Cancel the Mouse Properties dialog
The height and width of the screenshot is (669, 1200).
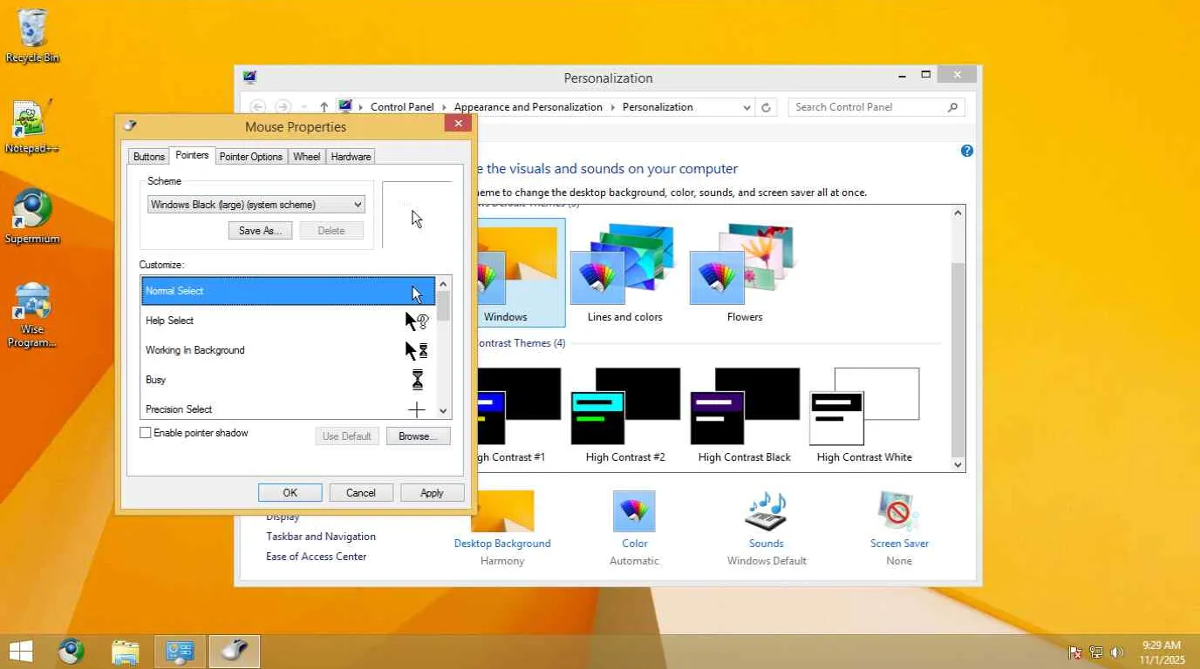pyautogui.click(x=361, y=493)
